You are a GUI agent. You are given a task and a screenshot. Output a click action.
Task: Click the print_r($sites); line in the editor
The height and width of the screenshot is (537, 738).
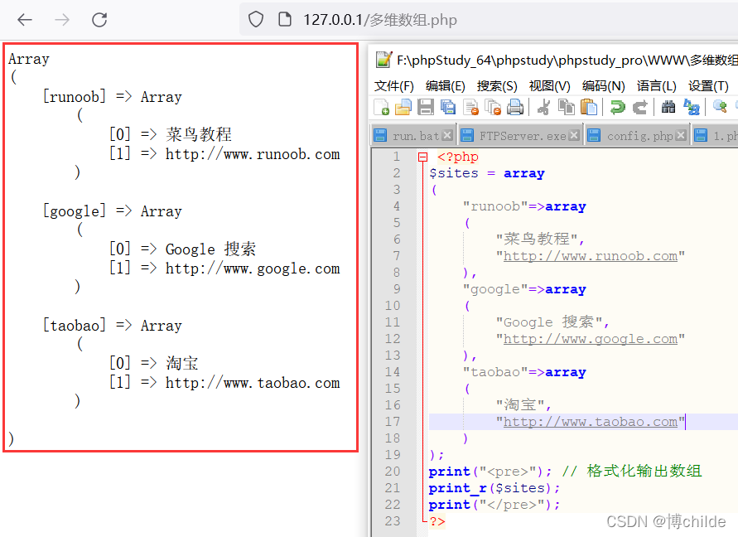click(x=494, y=488)
